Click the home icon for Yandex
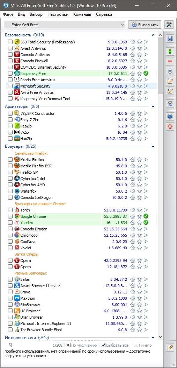Viewport: 177px width, 368px height. pos(133,222)
